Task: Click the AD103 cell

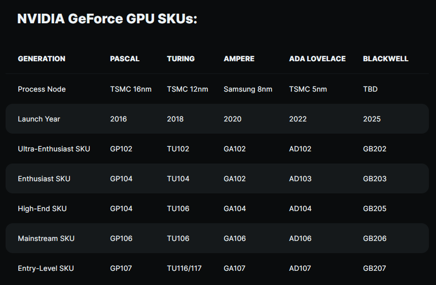Action: tap(300, 179)
